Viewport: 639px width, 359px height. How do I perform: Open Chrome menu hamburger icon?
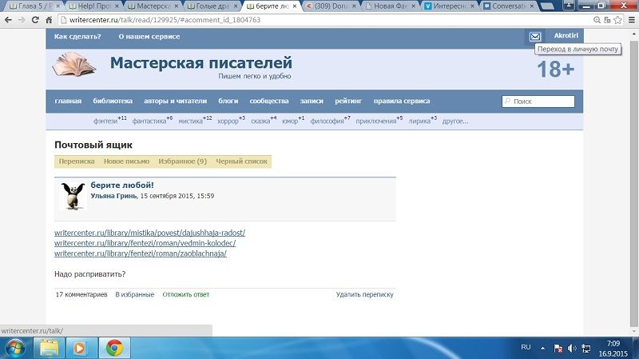point(628,18)
